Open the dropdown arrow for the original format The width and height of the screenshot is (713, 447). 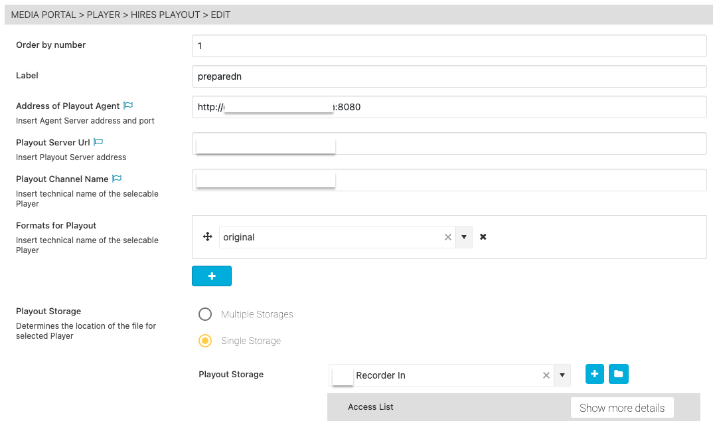coord(463,236)
